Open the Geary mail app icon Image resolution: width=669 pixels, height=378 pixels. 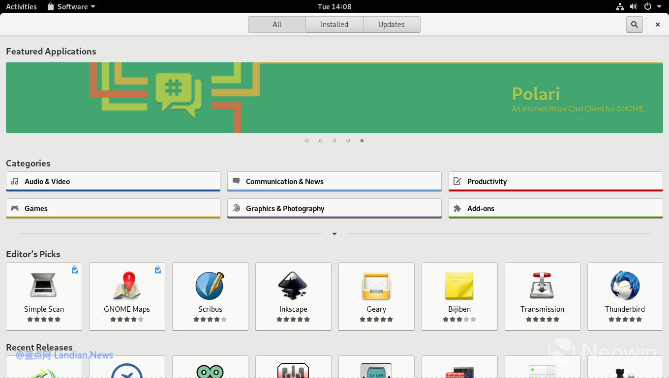(376, 286)
